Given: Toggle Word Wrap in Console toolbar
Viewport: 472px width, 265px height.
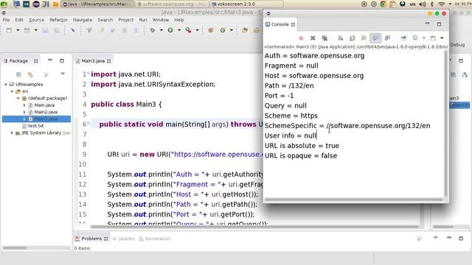Looking at the screenshot, I should [364, 38].
